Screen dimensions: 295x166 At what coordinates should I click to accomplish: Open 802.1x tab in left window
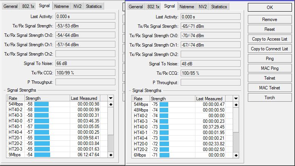coord(28,6)
